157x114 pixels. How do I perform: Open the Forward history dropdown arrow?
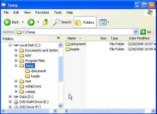click(38, 22)
